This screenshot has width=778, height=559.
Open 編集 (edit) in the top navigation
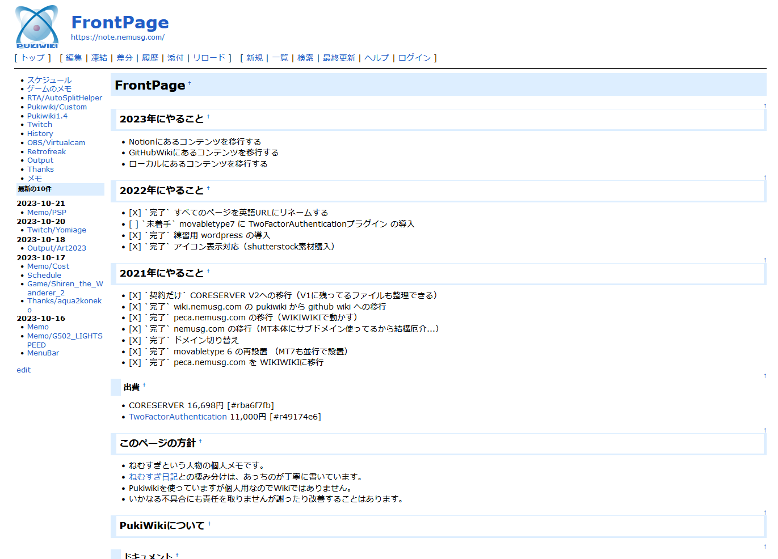click(74, 58)
